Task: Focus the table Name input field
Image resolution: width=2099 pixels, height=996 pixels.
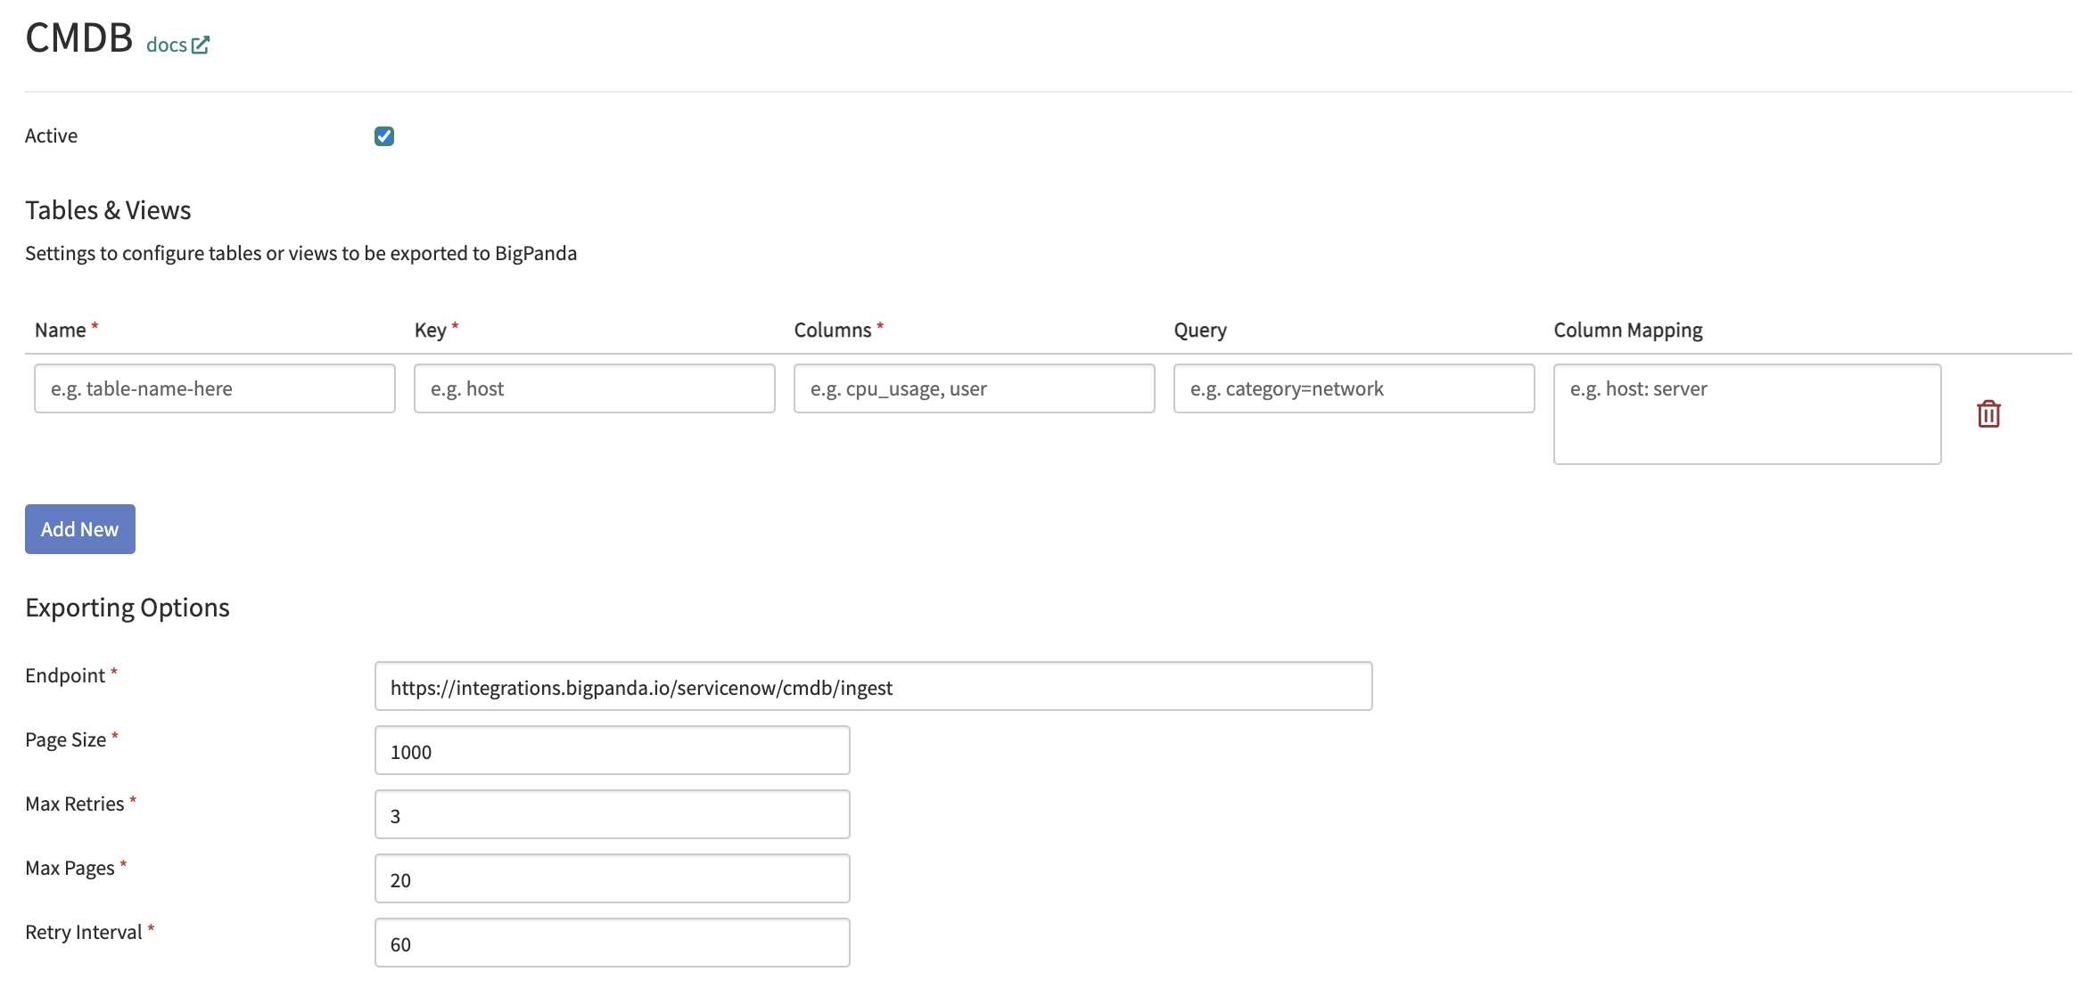Action: (215, 388)
